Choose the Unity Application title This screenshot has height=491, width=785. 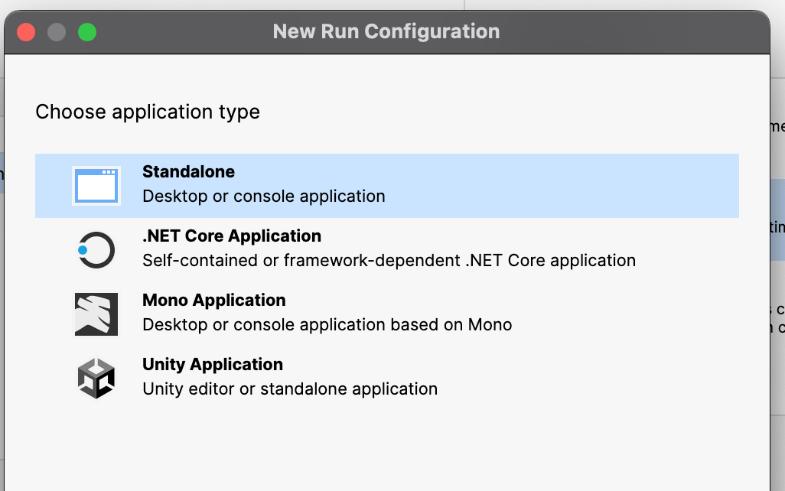212,364
